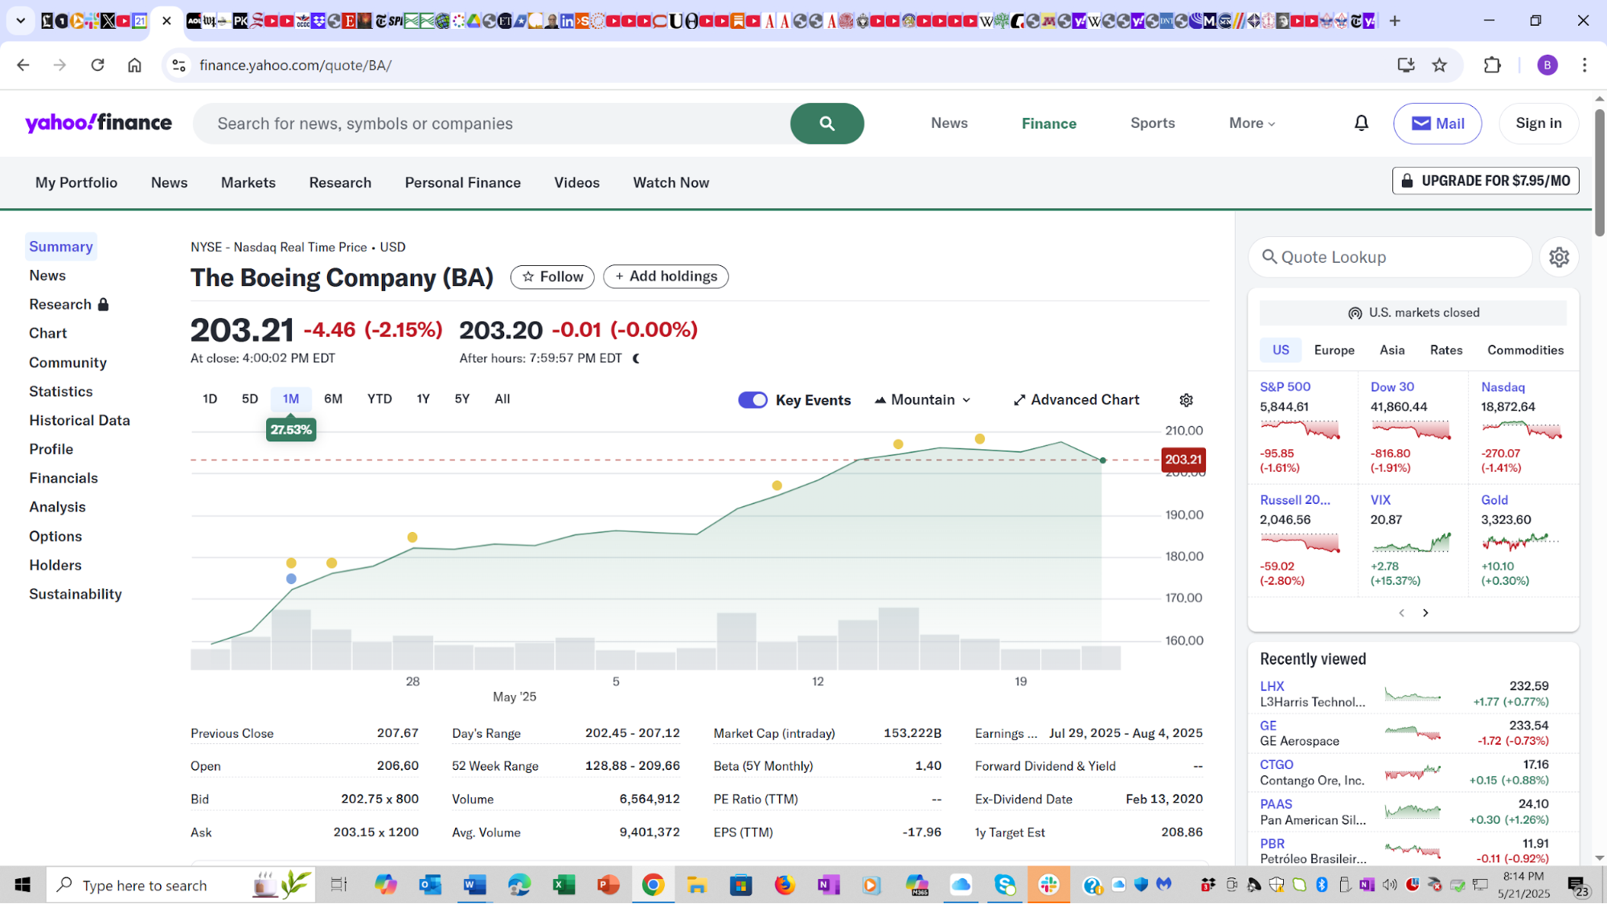1607x904 pixels.
Task: Open Outlook from taskbar
Action: (430, 885)
